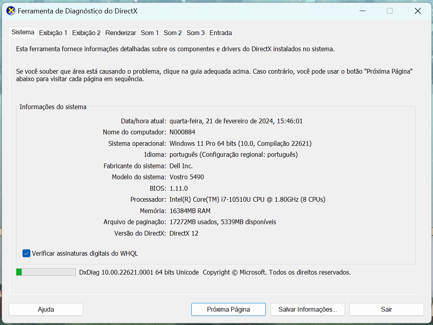Click the computer name value N000884
Screen dimensions: 433x325
(182, 132)
